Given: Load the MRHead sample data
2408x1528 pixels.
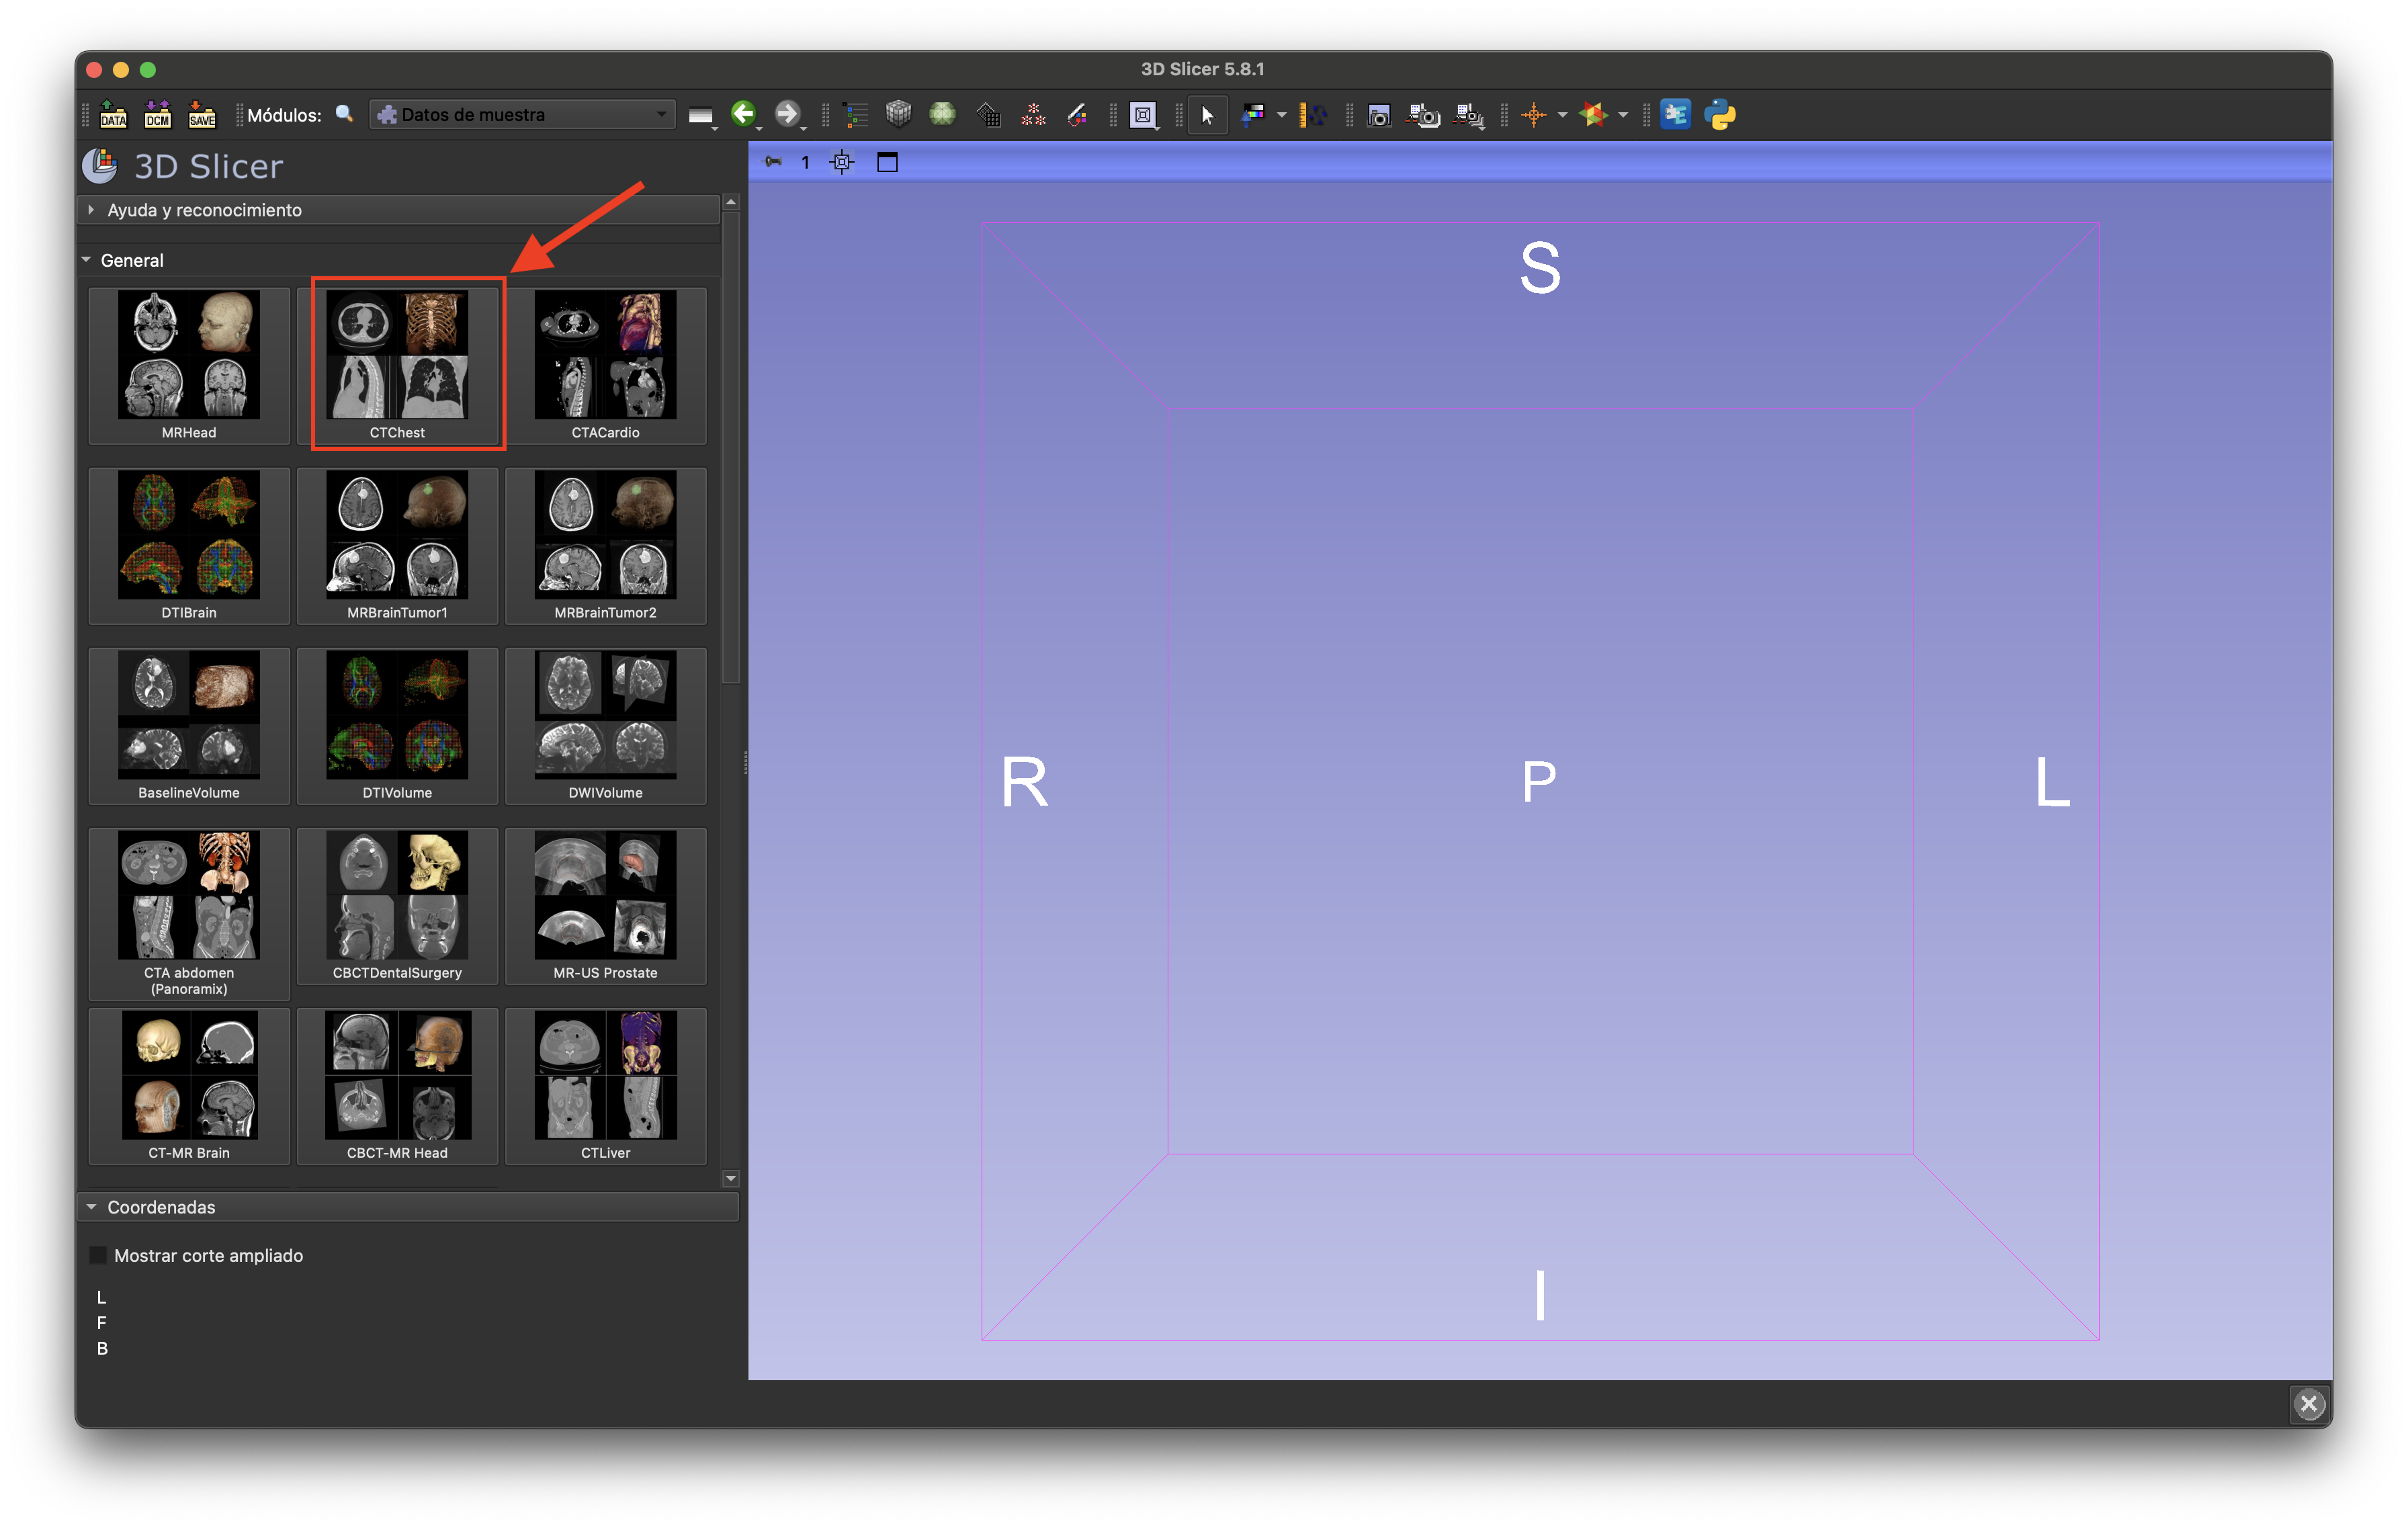Looking at the screenshot, I should tap(189, 365).
